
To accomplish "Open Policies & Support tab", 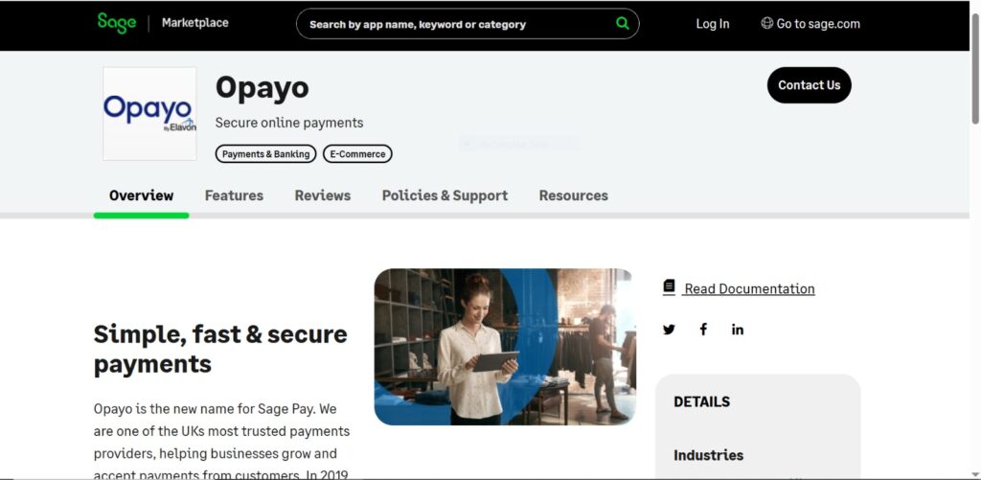I will [445, 195].
